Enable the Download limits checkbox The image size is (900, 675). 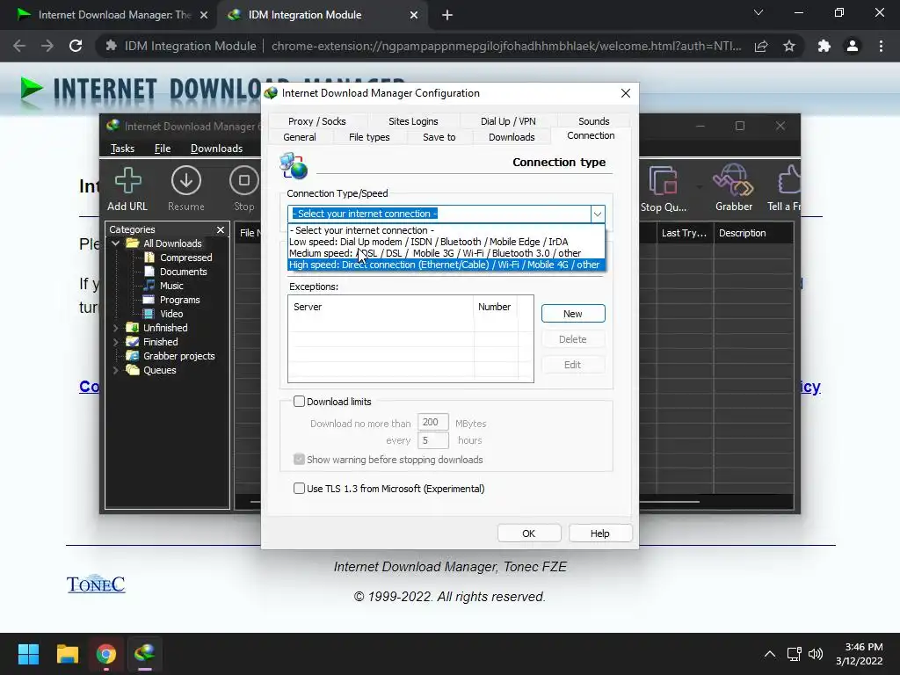click(x=299, y=401)
